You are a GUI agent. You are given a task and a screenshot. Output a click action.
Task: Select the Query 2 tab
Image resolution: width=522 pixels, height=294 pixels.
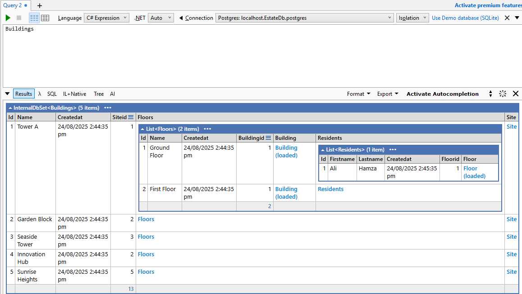tap(15, 5)
